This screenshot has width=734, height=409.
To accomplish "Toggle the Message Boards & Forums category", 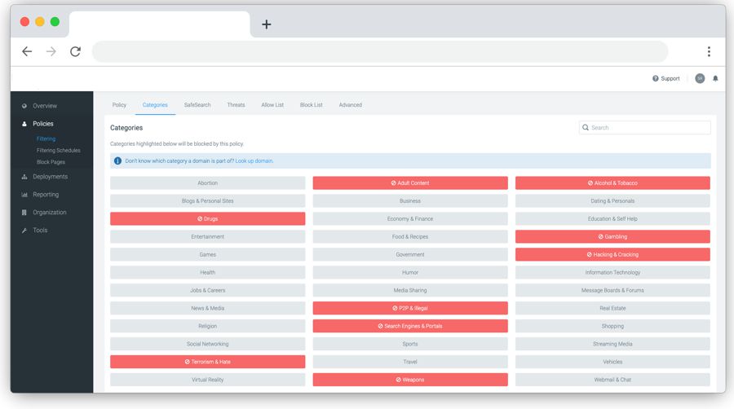I will tap(612, 290).
